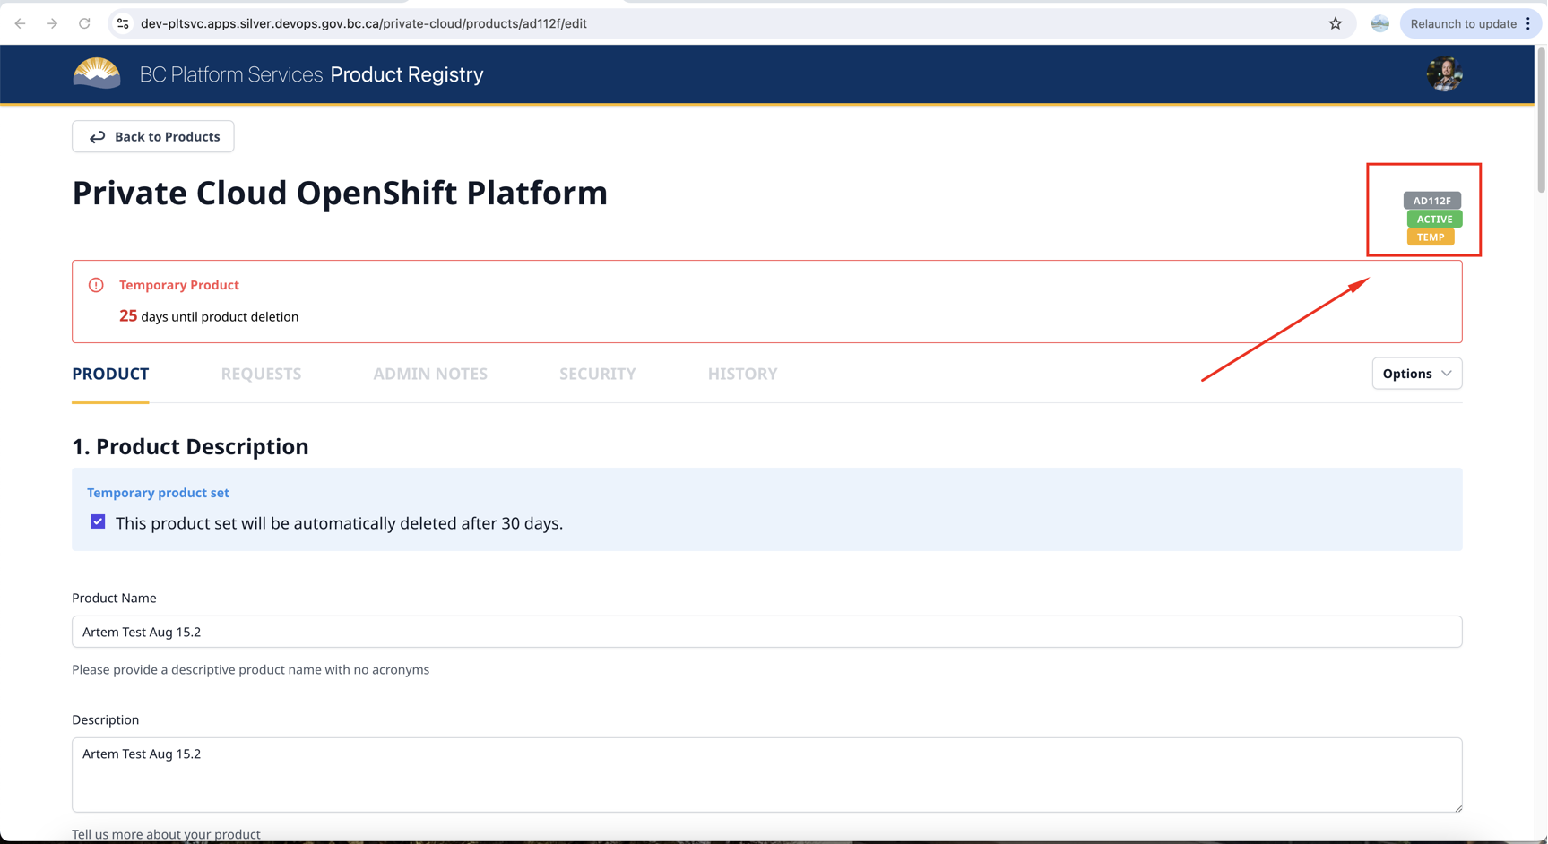Screen dimensions: 1548x844
Task: Click the browser address bar URL
Action: pyautogui.click(x=364, y=23)
